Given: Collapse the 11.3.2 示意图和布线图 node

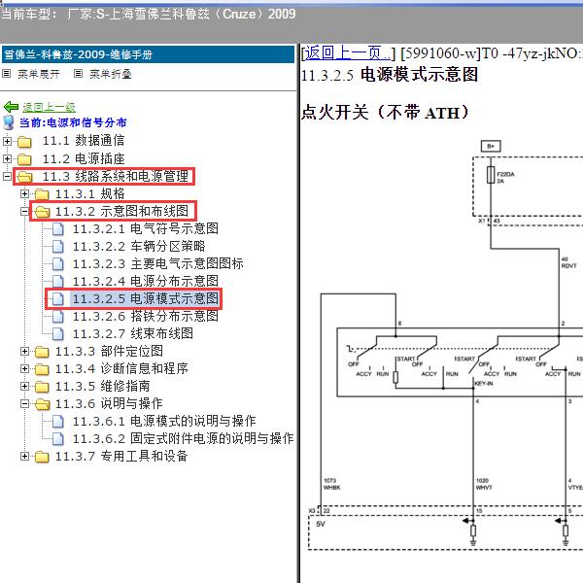Looking at the screenshot, I should click(x=24, y=211).
